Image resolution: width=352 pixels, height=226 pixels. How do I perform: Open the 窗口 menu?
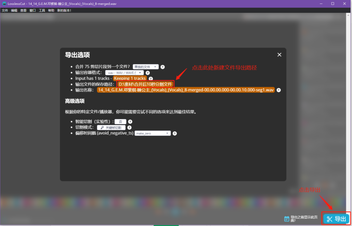point(33,10)
